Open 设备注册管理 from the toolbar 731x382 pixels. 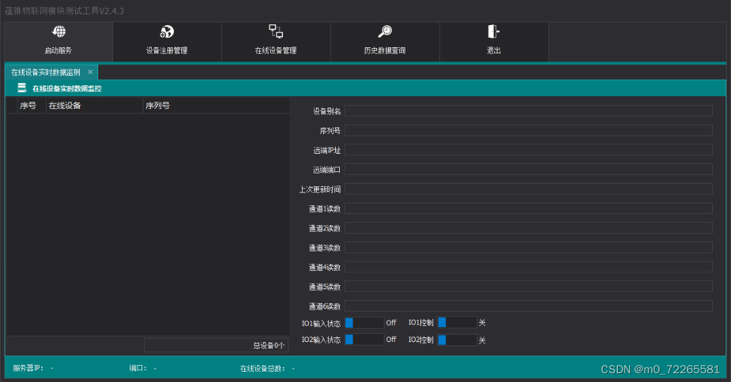pos(167,41)
